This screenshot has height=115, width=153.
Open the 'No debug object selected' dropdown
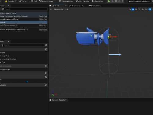pos(139,1)
